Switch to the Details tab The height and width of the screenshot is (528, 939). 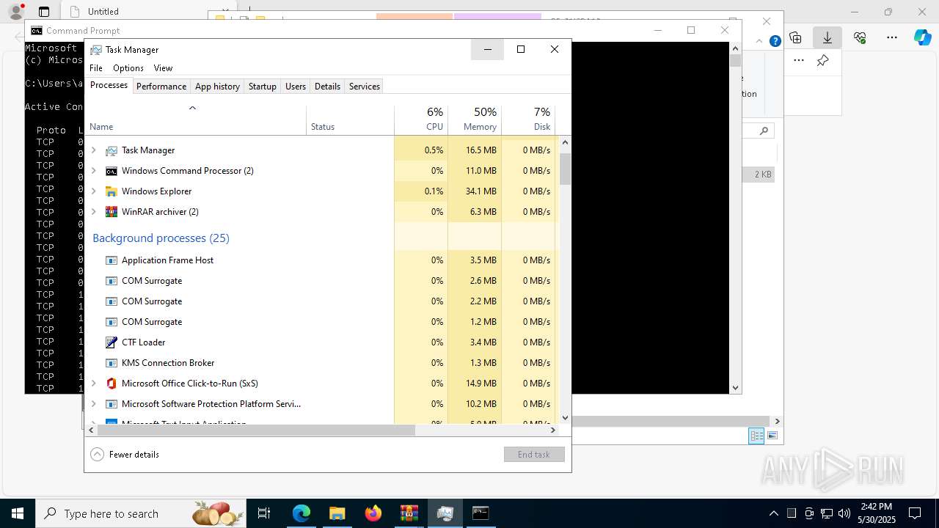327,86
